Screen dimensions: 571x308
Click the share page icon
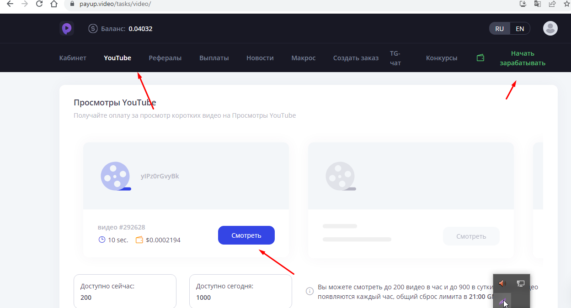(552, 4)
